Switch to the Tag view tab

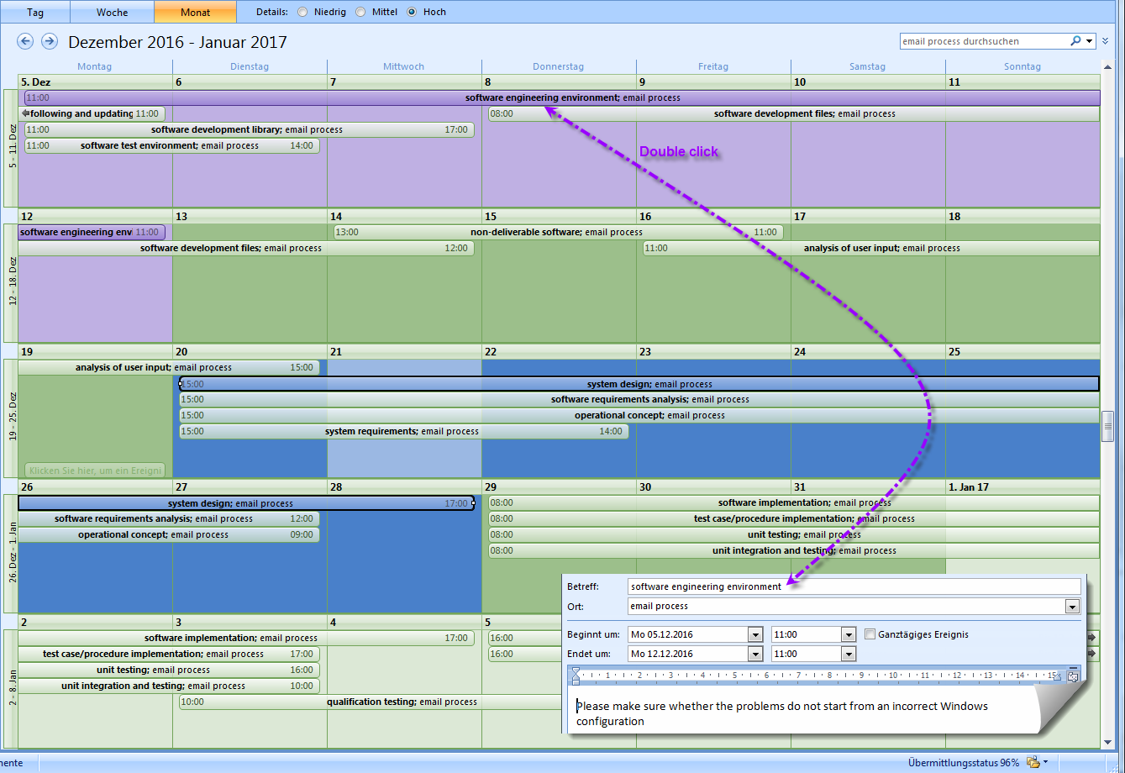pyautogui.click(x=35, y=12)
